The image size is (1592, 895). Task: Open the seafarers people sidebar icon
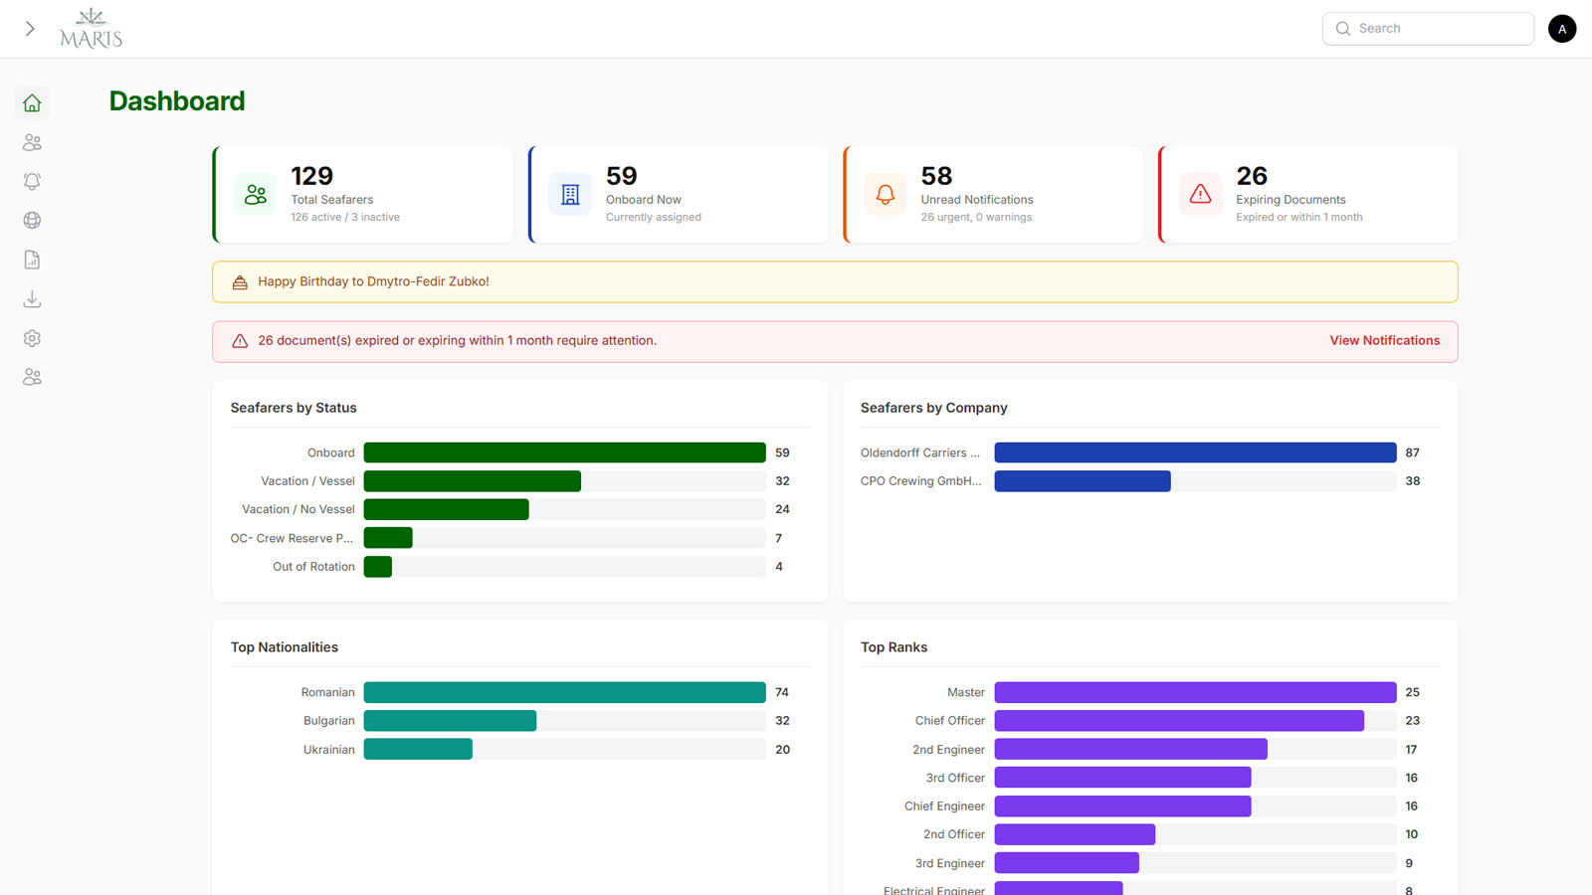click(x=32, y=142)
